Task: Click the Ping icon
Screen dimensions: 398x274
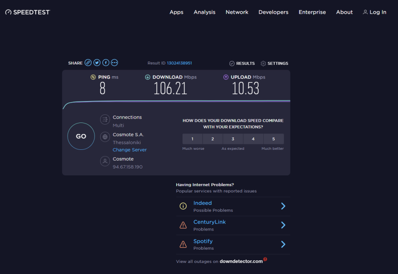Action: pyautogui.click(x=93, y=77)
